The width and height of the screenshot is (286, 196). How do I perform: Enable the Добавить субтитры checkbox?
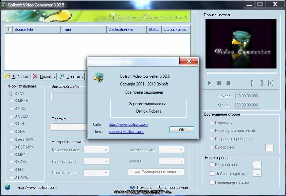pos(212,173)
